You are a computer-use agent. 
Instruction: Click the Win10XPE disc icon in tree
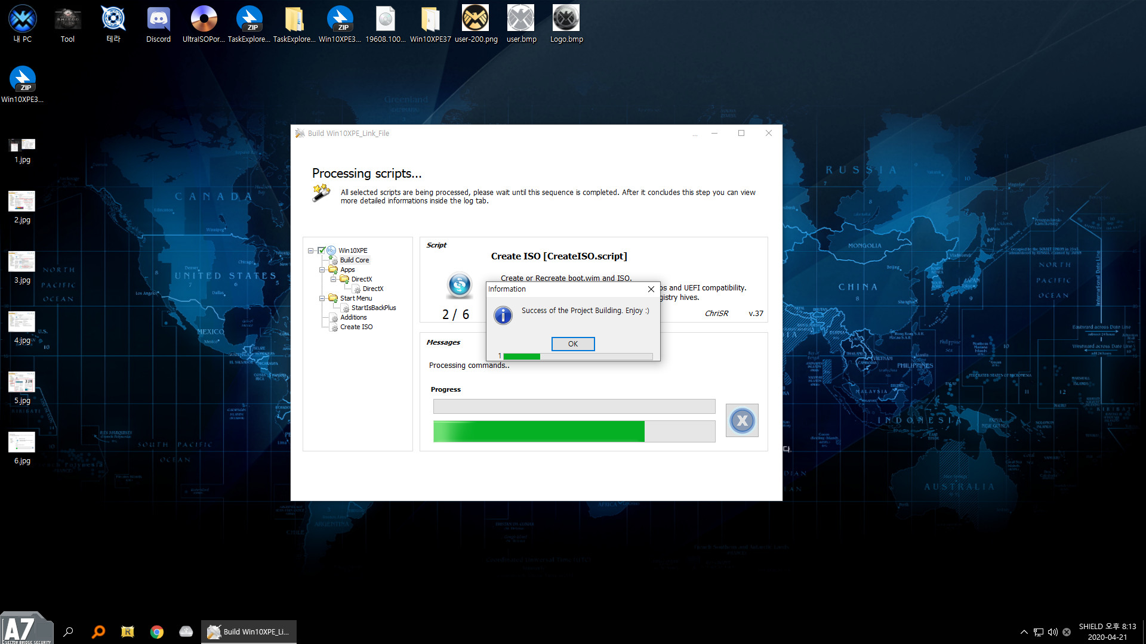pyautogui.click(x=331, y=250)
